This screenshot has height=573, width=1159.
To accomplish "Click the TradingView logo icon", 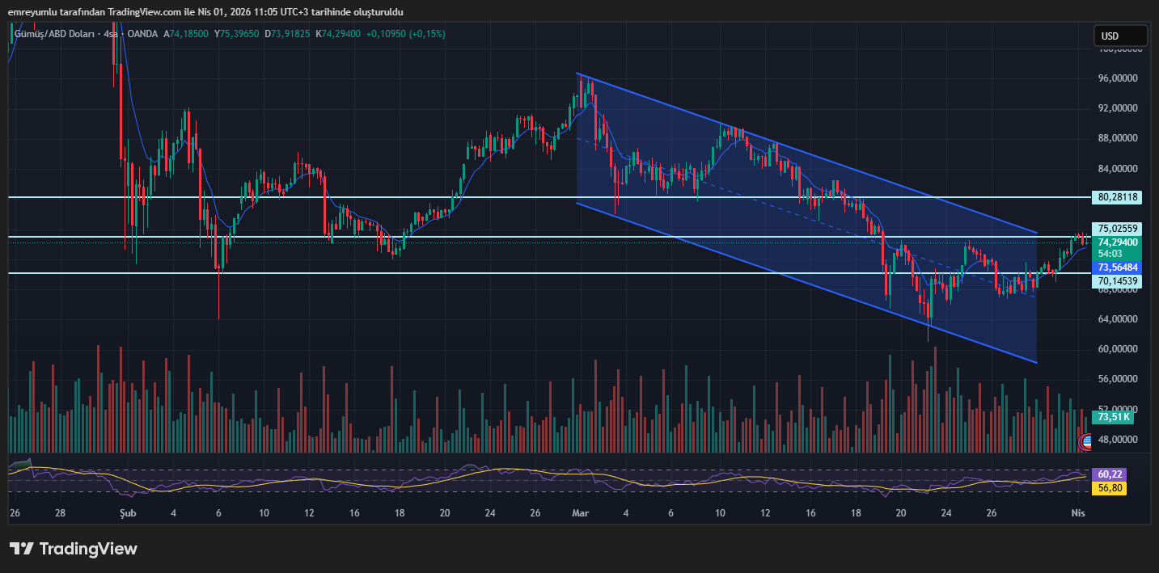I will click(21, 549).
